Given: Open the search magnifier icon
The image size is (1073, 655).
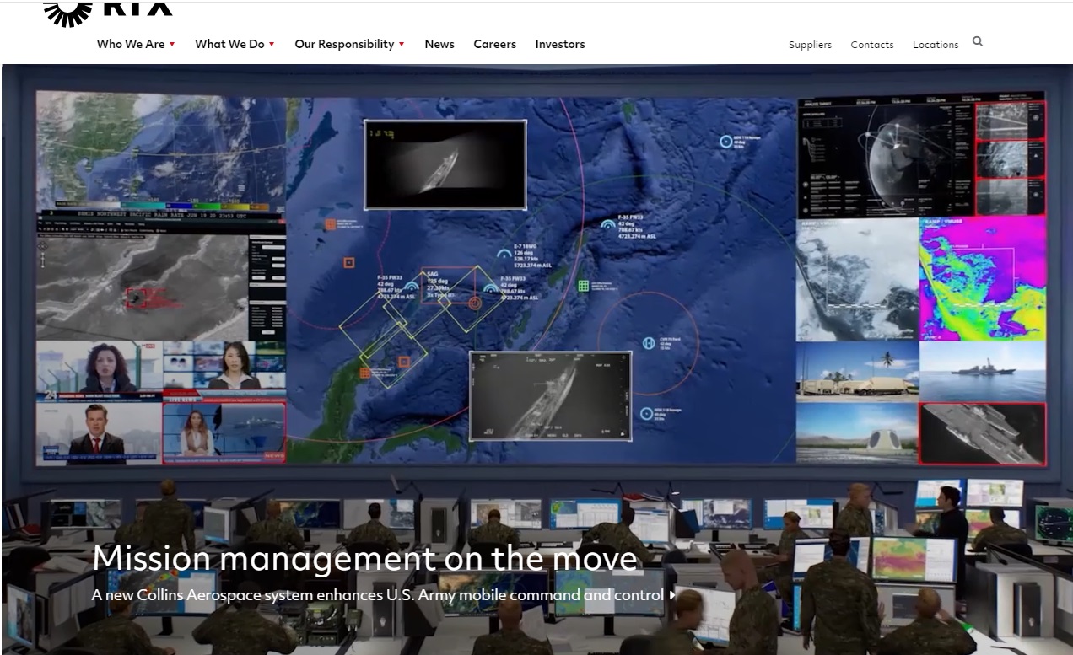Looking at the screenshot, I should coord(978,41).
